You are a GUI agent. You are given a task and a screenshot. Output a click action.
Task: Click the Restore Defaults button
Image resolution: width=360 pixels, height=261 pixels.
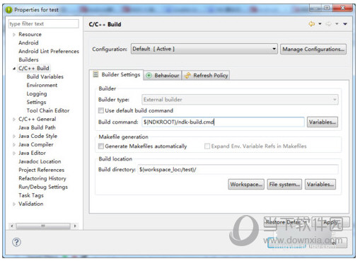pyautogui.click(x=287, y=222)
